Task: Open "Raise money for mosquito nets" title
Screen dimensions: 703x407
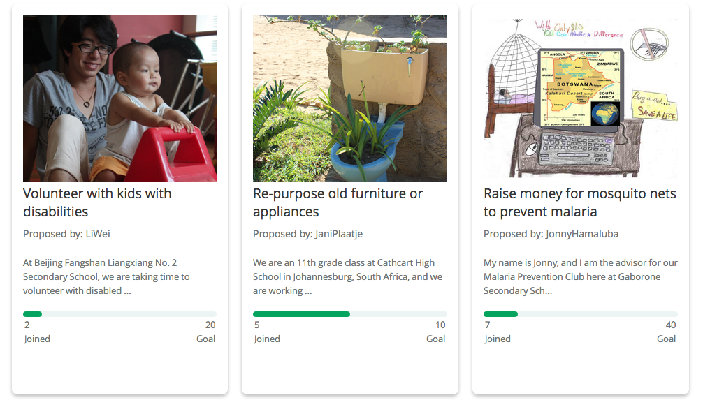Action: click(x=579, y=202)
